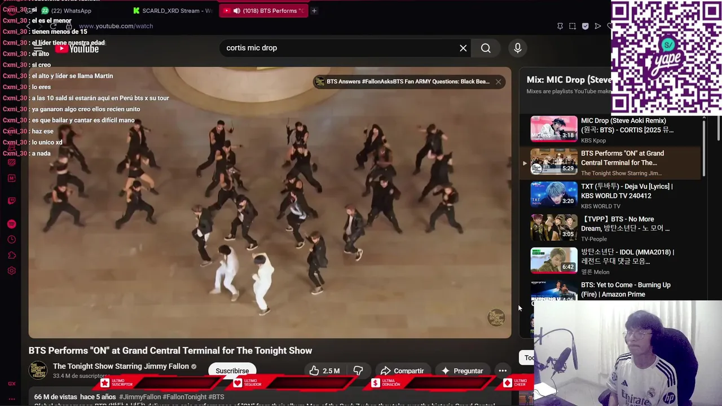Dislike the video with thumbs-down
722x406 pixels.
point(358,370)
